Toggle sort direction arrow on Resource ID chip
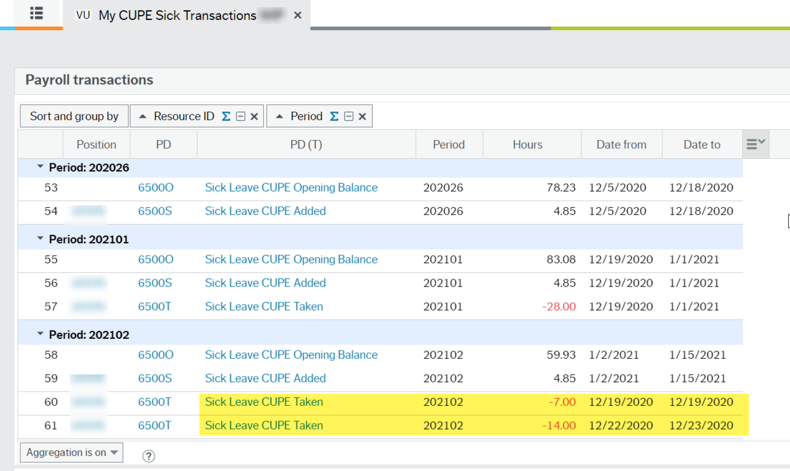 coord(142,116)
